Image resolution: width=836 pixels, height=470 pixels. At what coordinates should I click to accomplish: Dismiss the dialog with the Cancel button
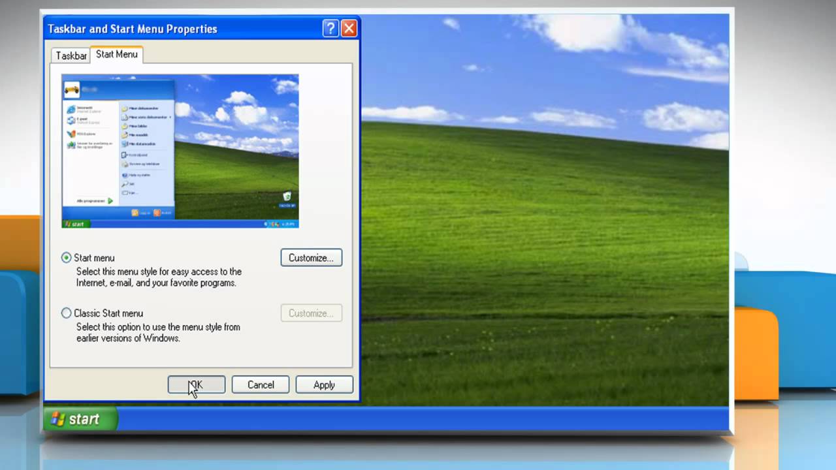[261, 384]
